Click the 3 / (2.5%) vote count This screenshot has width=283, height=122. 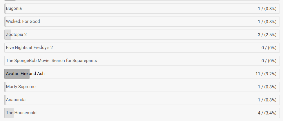click(267, 35)
